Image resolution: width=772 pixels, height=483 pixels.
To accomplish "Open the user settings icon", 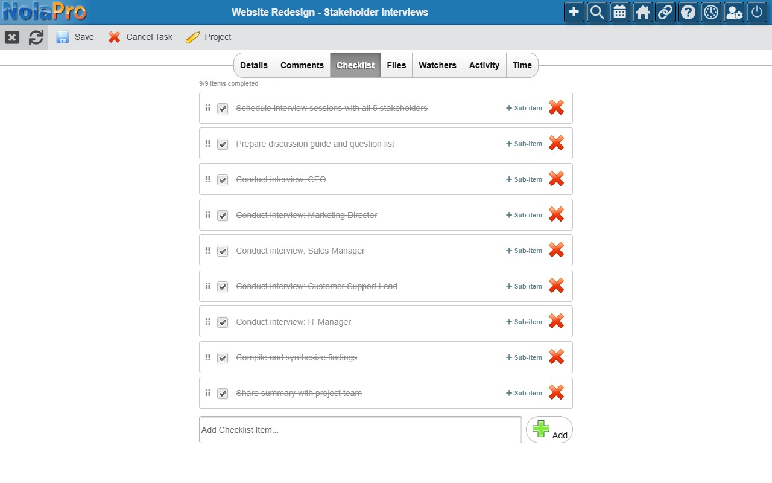I will (x=735, y=12).
